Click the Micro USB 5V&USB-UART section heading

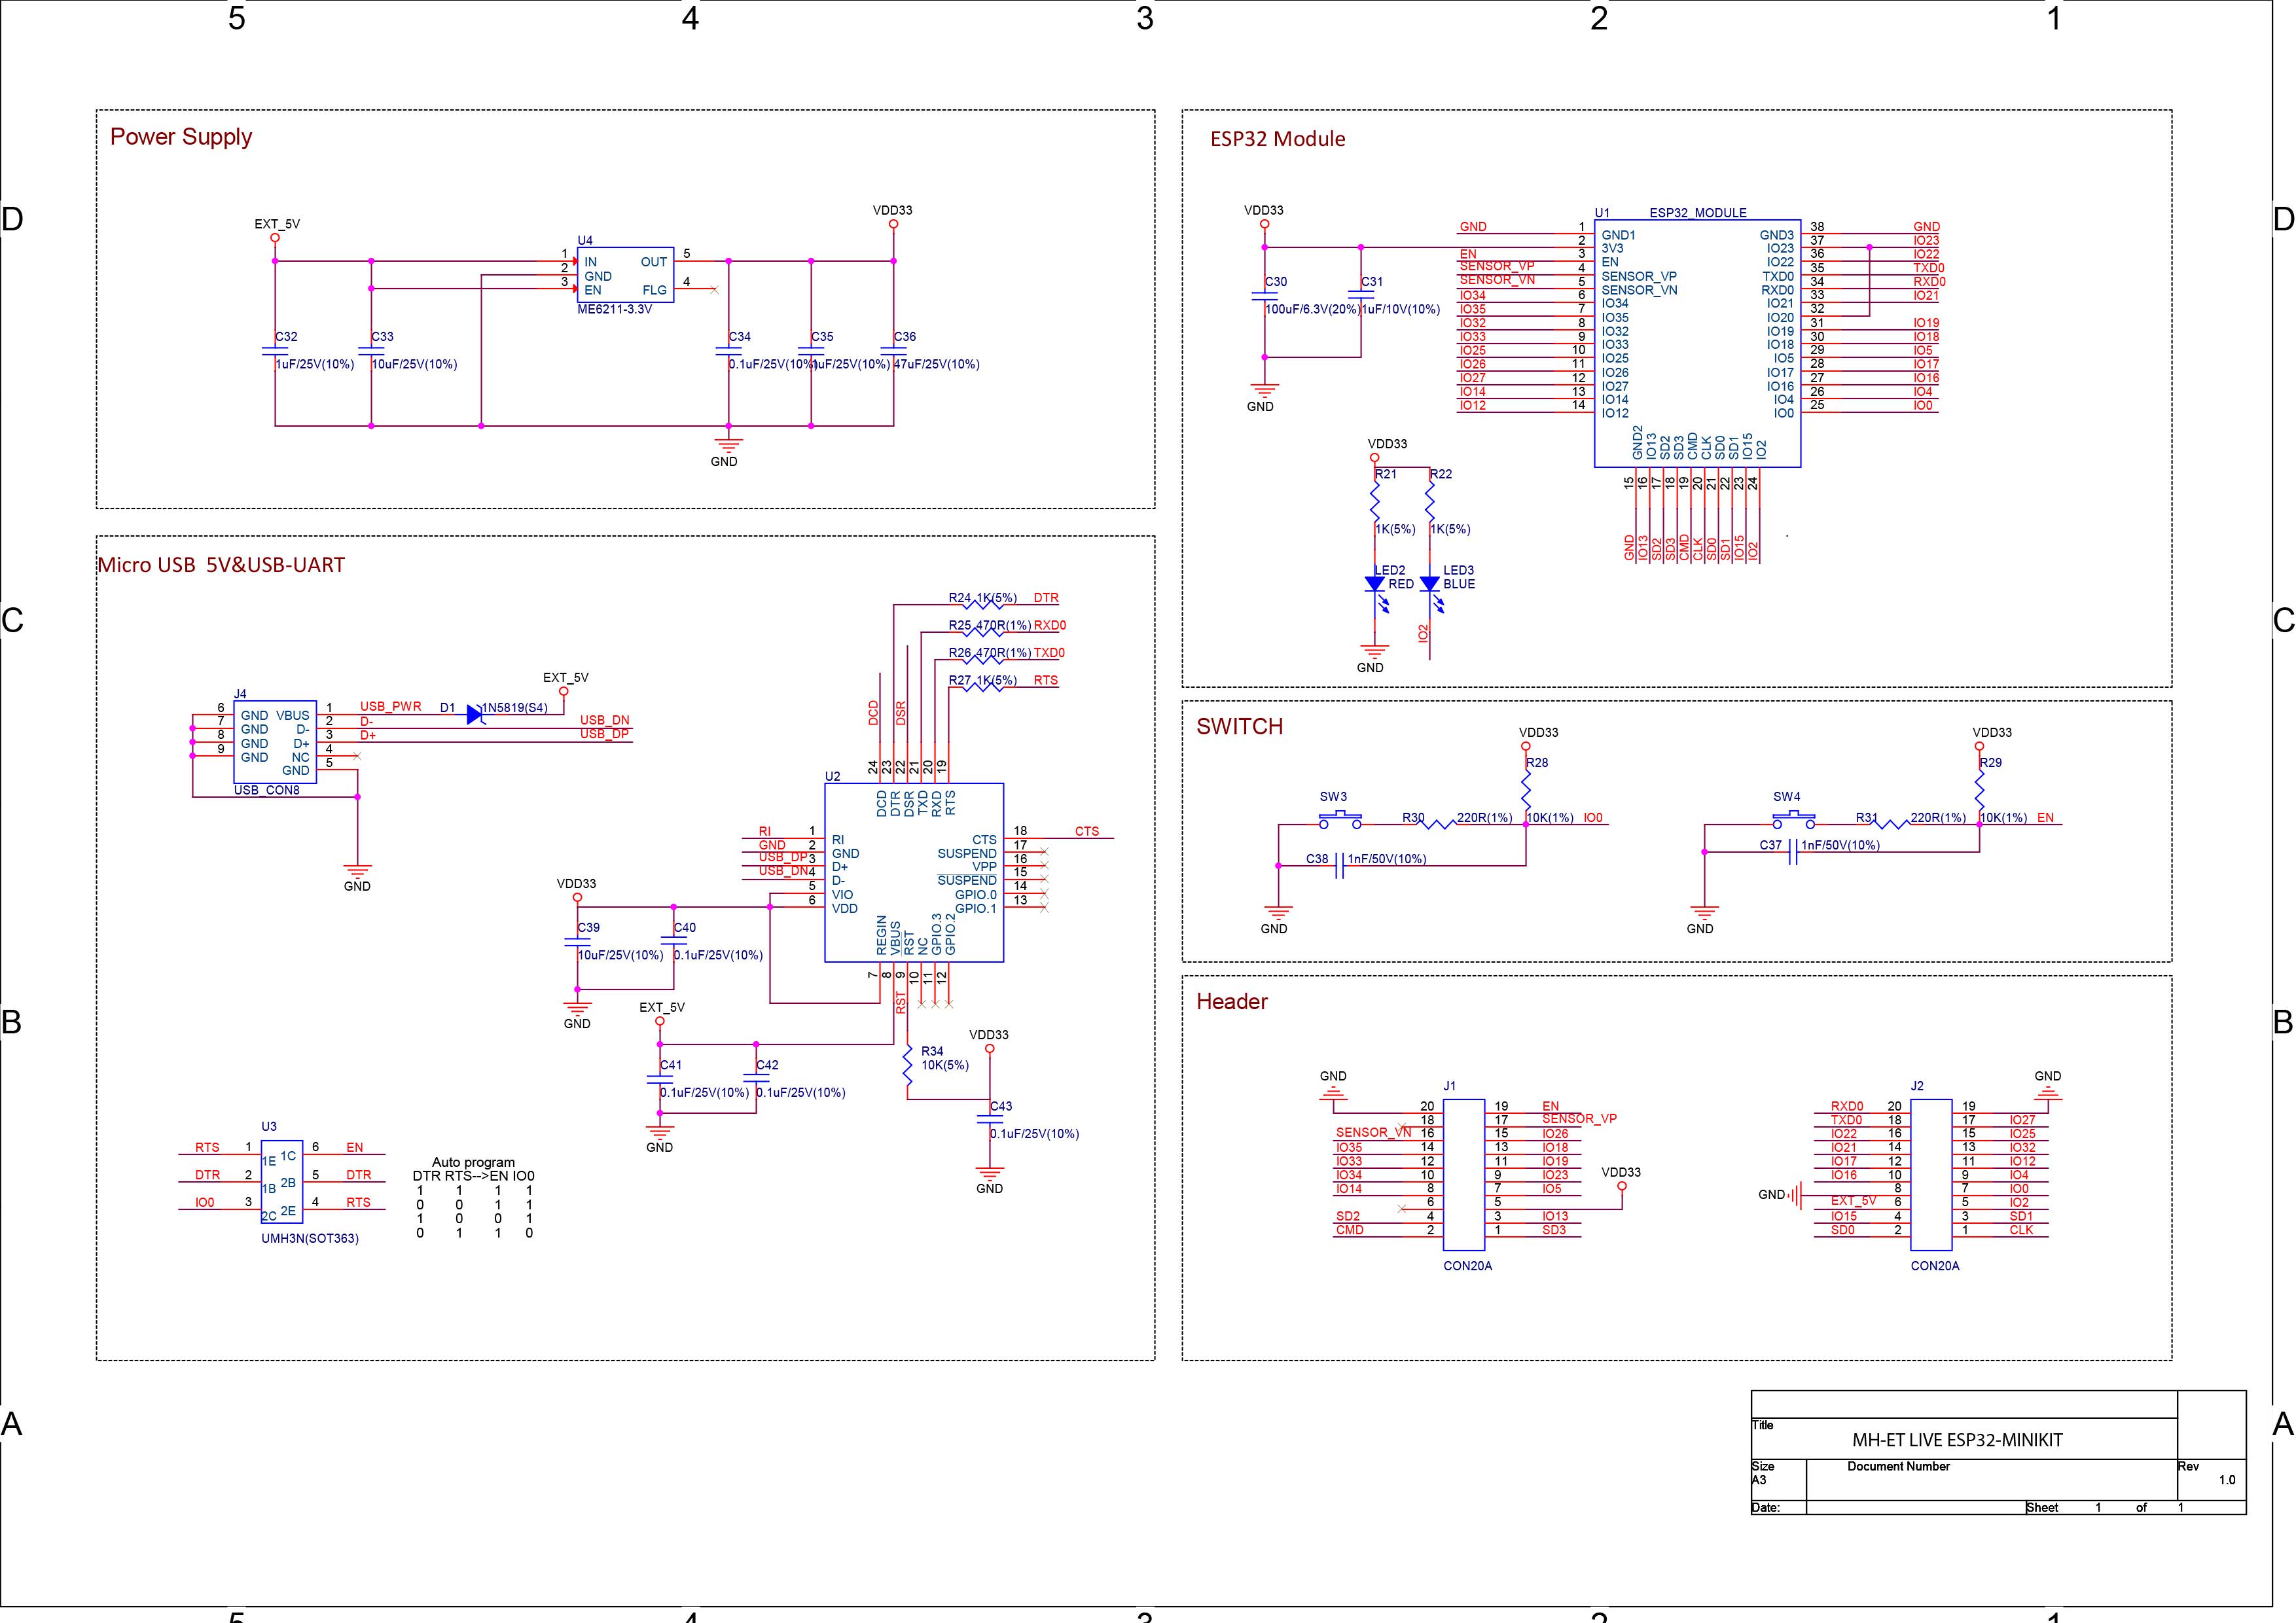tap(221, 565)
